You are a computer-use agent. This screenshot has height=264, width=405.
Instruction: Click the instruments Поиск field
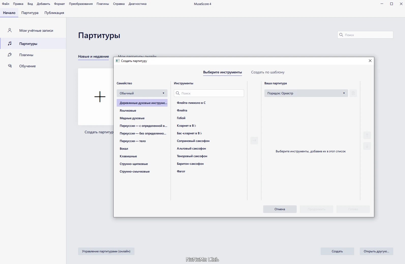point(209,93)
